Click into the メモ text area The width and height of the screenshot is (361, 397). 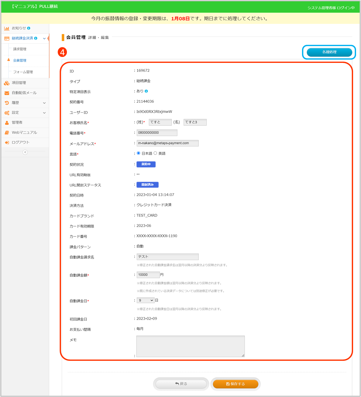pyautogui.click(x=190, y=346)
